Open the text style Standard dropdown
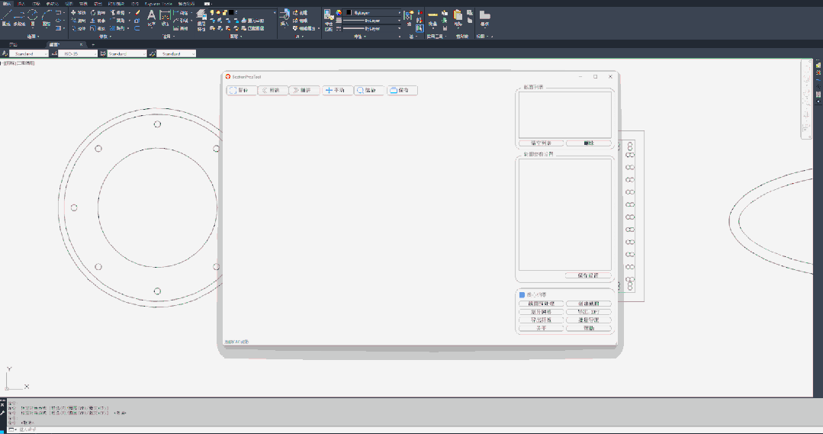The height and width of the screenshot is (434, 823). pyautogui.click(x=29, y=53)
